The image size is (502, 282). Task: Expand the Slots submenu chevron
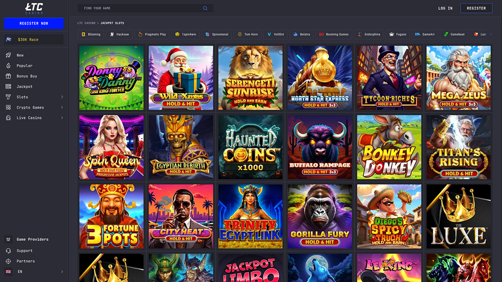[62, 97]
